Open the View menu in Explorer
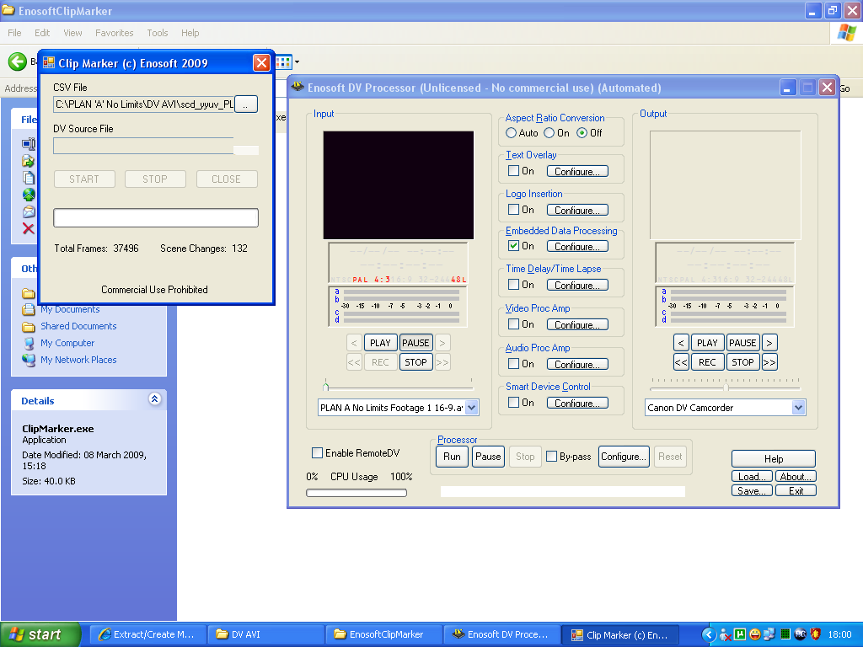The width and height of the screenshot is (863, 647). point(72,33)
